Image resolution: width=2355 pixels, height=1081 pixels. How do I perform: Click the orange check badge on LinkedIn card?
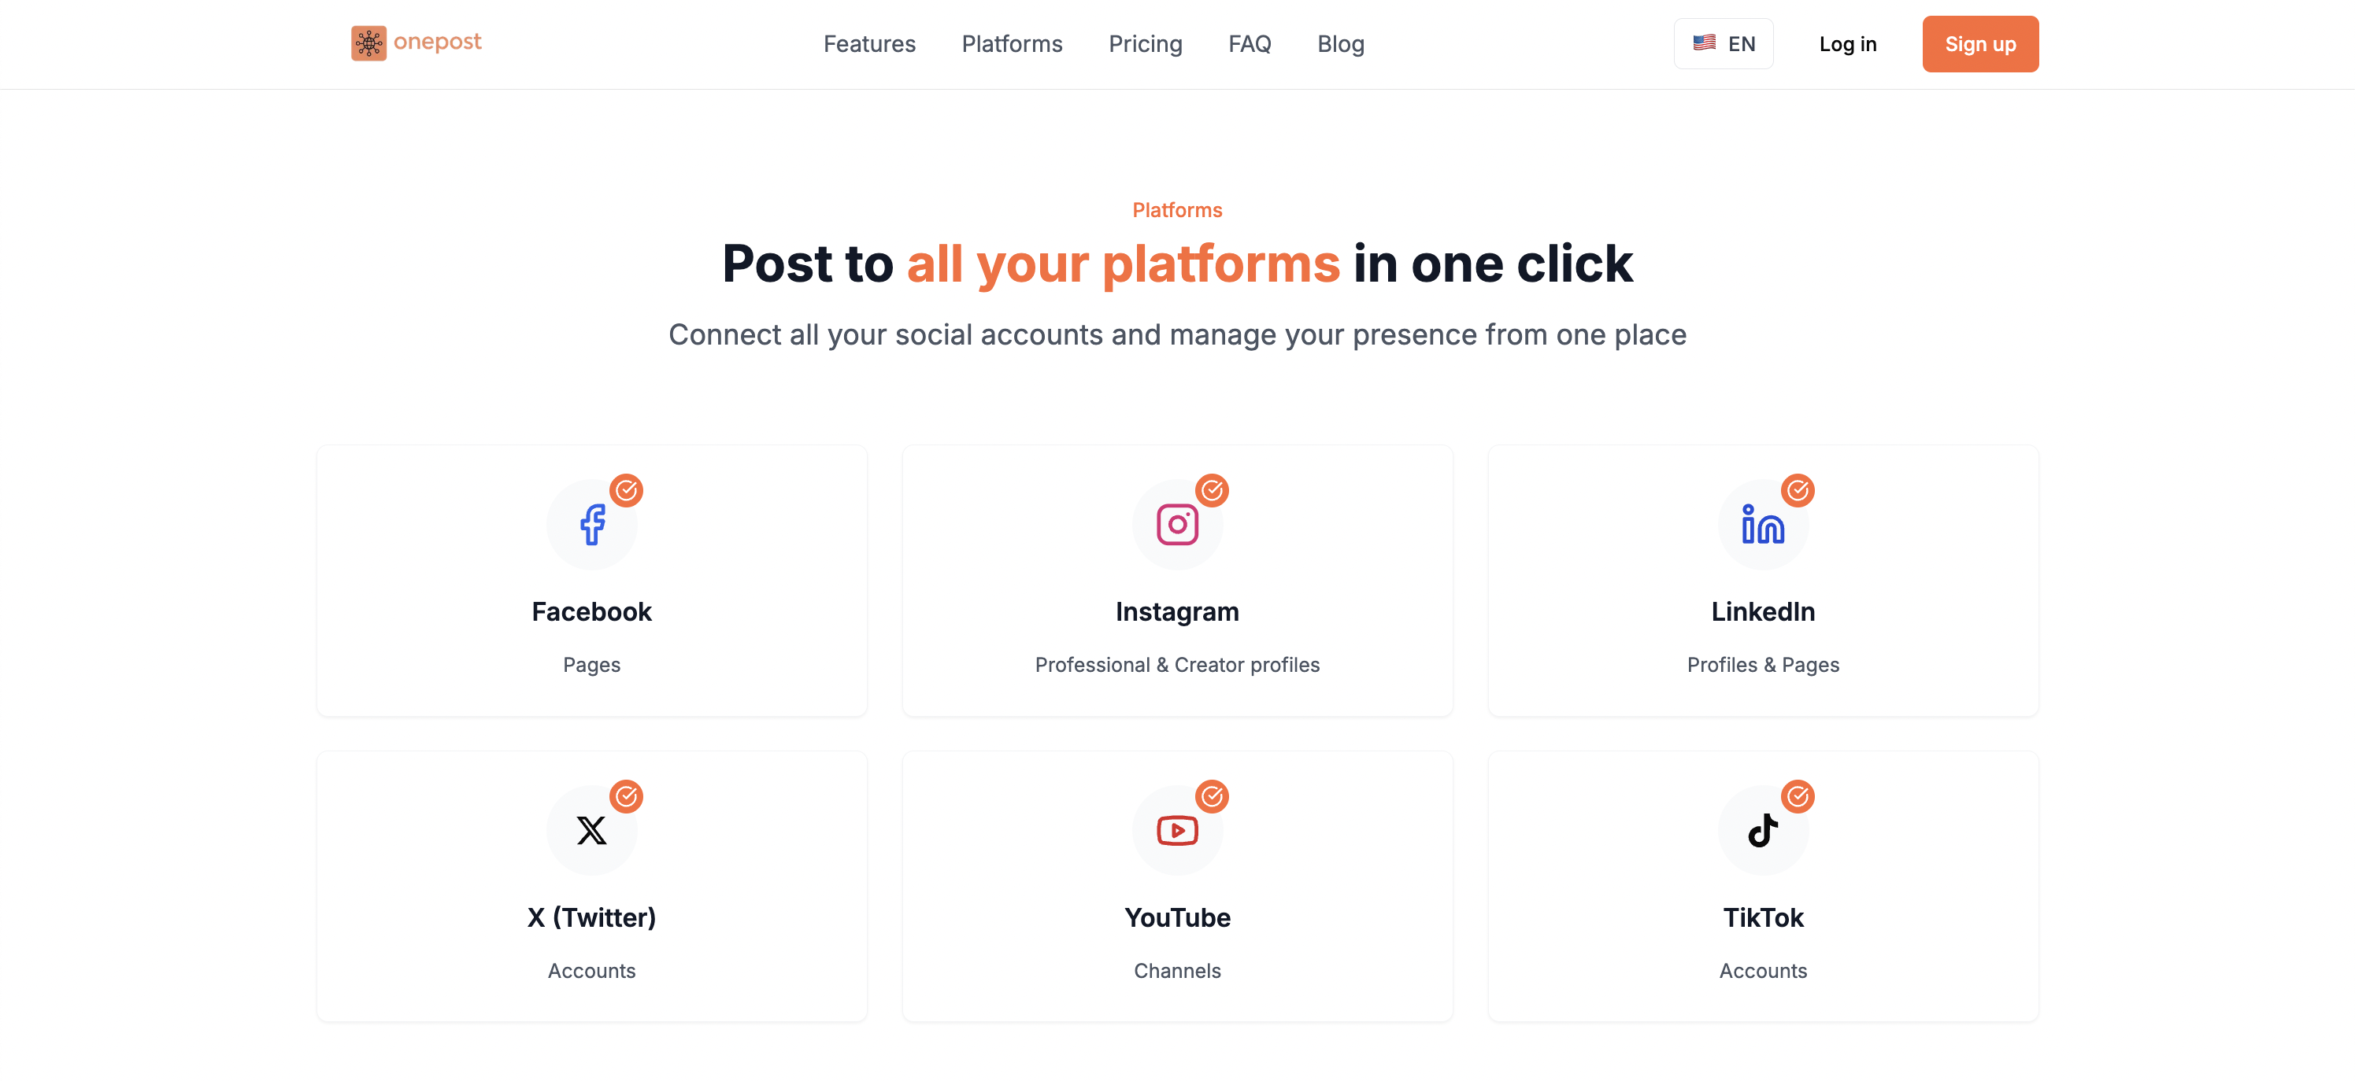1798,490
